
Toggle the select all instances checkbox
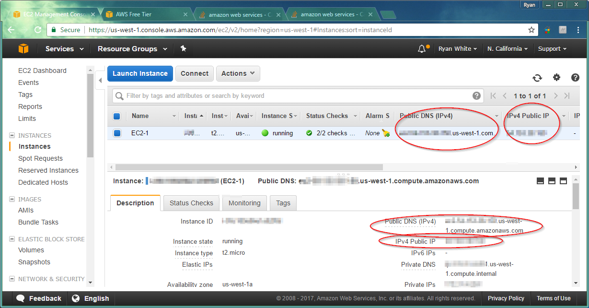[x=117, y=116]
